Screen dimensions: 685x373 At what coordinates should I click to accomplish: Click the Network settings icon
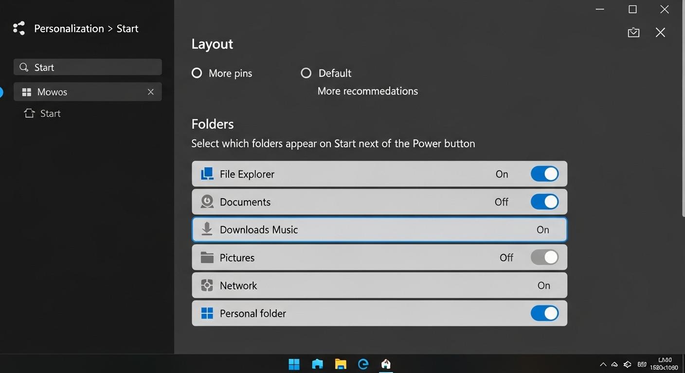[x=207, y=285]
